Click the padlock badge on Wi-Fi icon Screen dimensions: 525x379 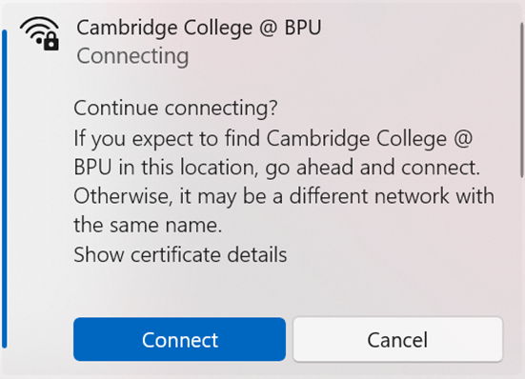[51, 42]
